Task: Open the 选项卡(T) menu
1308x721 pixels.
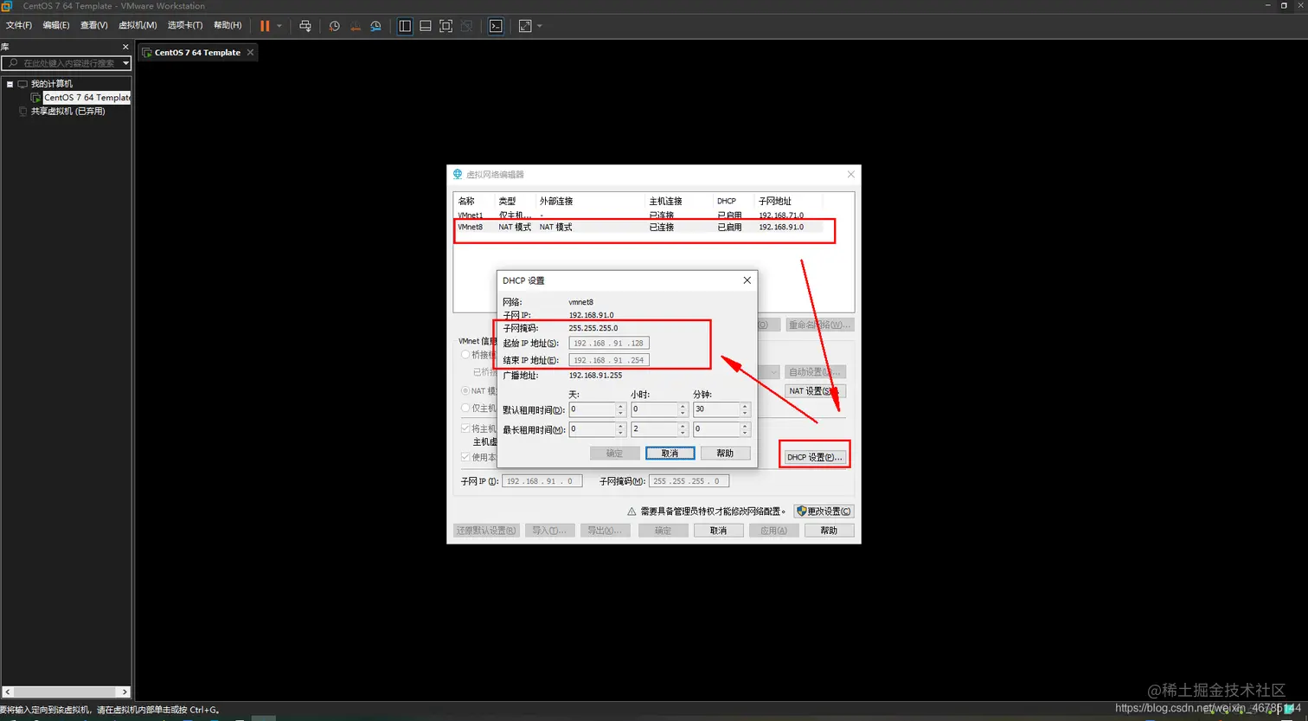Action: coord(185,26)
